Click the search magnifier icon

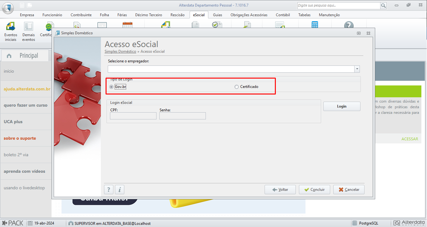pos(383,6)
